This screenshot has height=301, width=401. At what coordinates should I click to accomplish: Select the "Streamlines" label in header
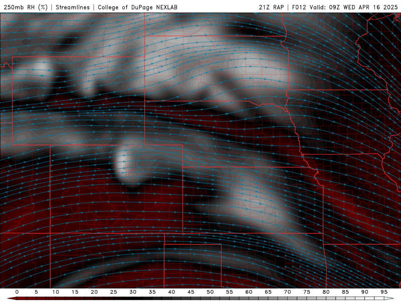[73, 7]
